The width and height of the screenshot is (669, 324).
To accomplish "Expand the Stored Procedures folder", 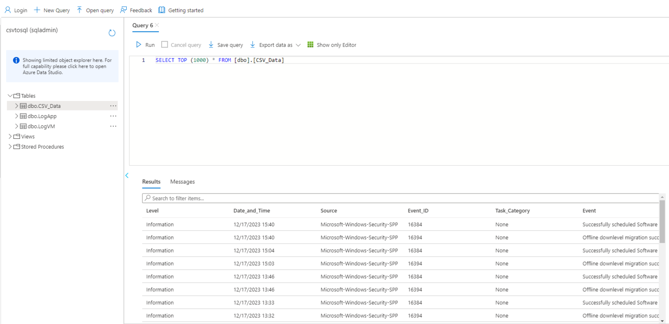I will click(x=10, y=147).
